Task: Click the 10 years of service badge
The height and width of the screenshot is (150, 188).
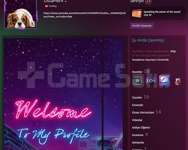Action: point(137,81)
